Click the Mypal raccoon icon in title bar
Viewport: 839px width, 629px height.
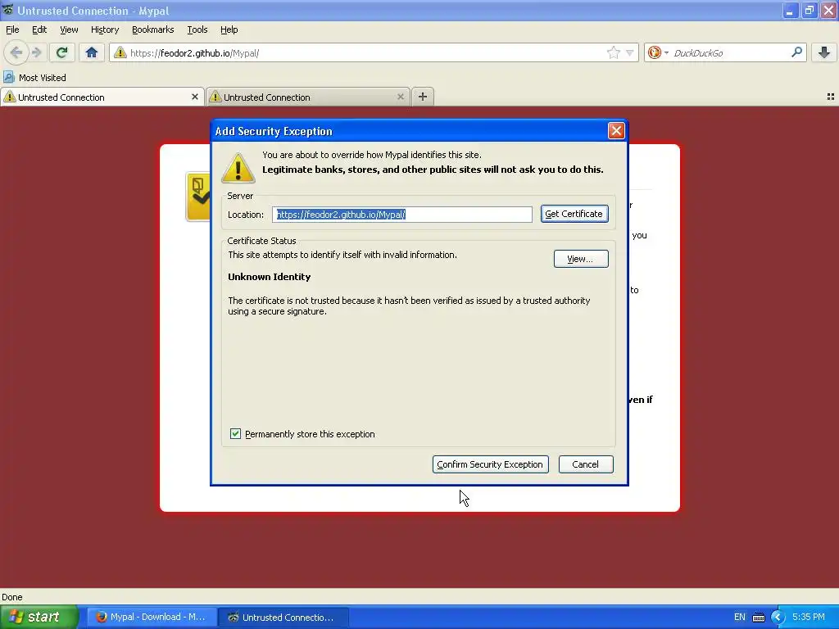8,10
